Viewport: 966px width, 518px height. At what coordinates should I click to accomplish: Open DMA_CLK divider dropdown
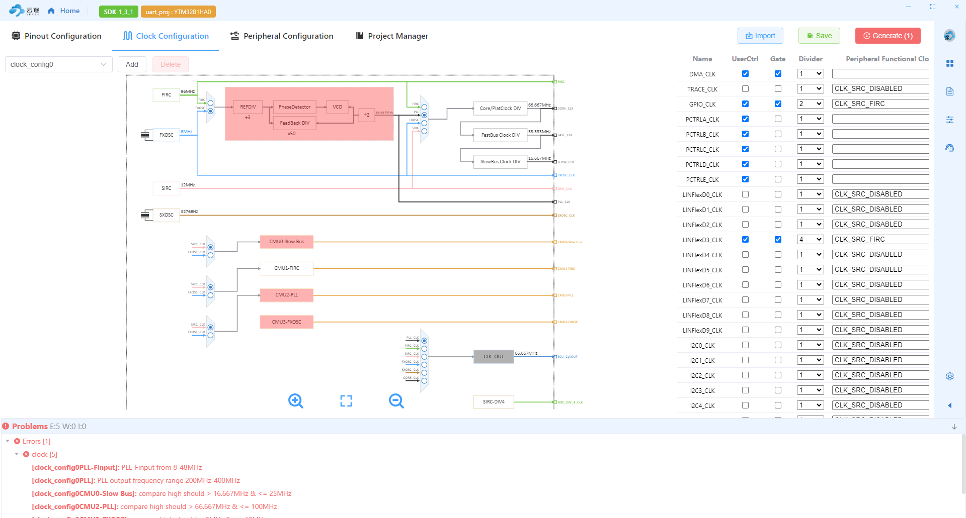810,74
